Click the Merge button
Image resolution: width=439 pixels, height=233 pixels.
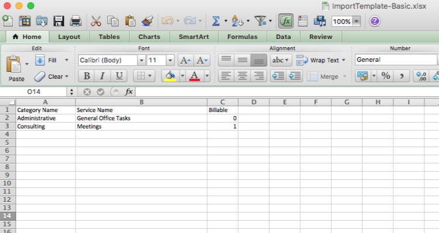pos(323,76)
